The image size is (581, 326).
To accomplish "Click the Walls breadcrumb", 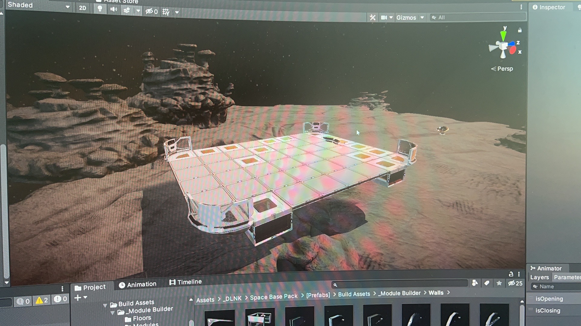I will click(x=436, y=293).
